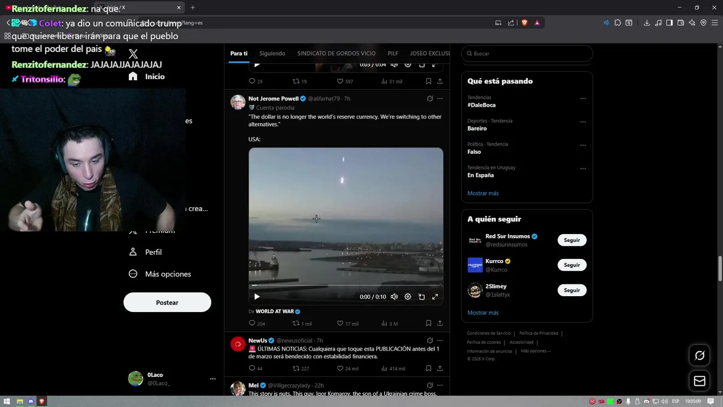Open more options for #DaleBoca trend
723x407 pixels.
pos(583,98)
